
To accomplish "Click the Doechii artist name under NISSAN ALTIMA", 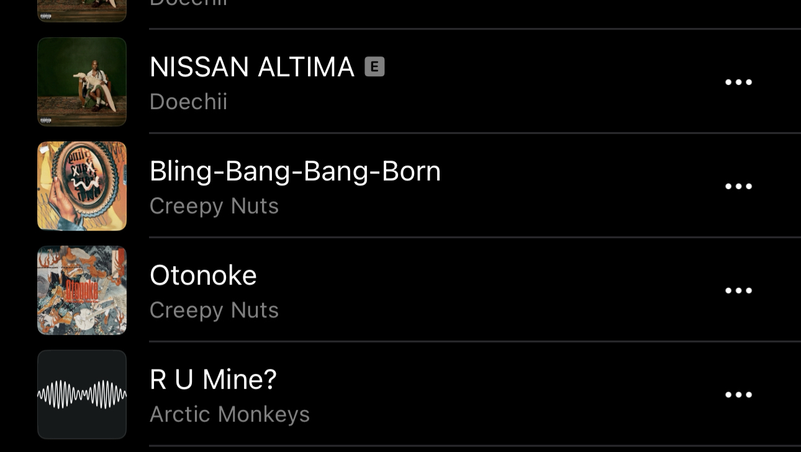I will (x=188, y=102).
